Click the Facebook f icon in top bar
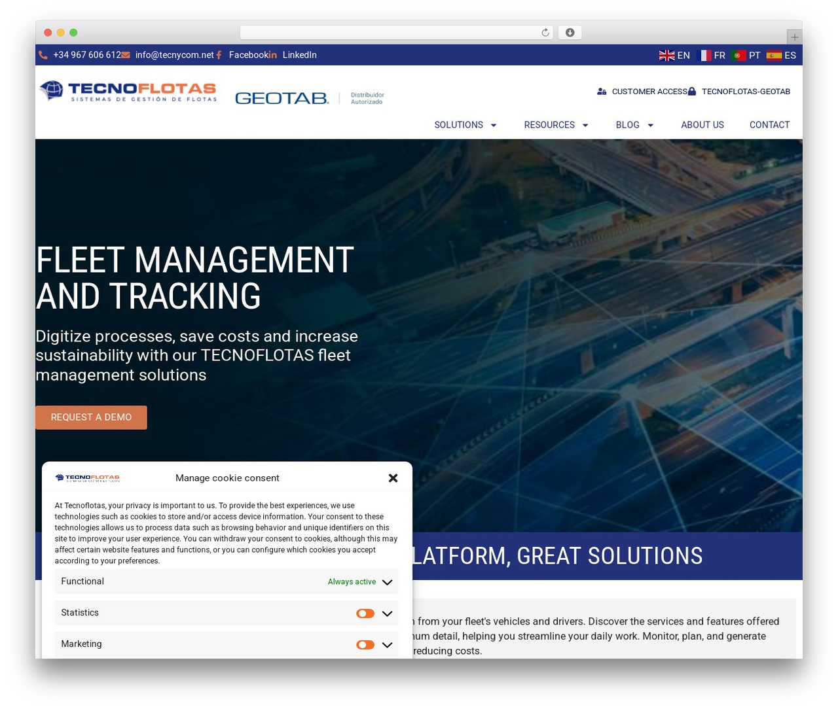This screenshot has height=709, width=838. point(219,55)
